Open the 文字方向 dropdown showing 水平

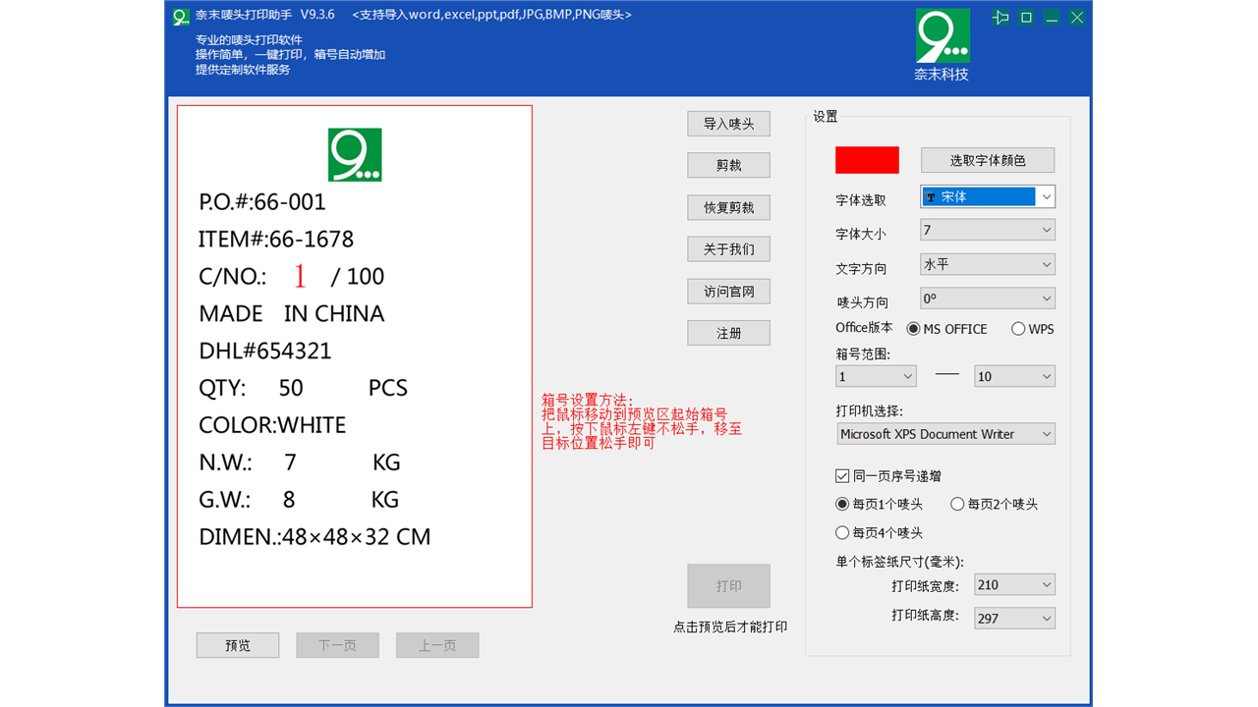coord(988,264)
